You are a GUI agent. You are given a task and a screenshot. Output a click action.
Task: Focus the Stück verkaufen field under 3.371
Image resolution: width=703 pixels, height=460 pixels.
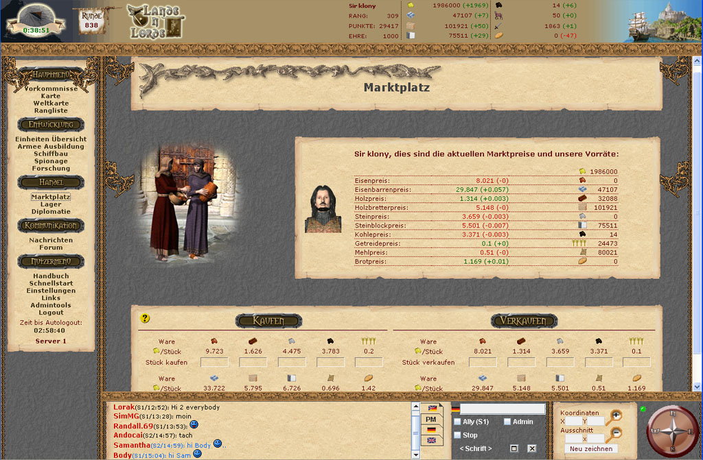pos(599,362)
